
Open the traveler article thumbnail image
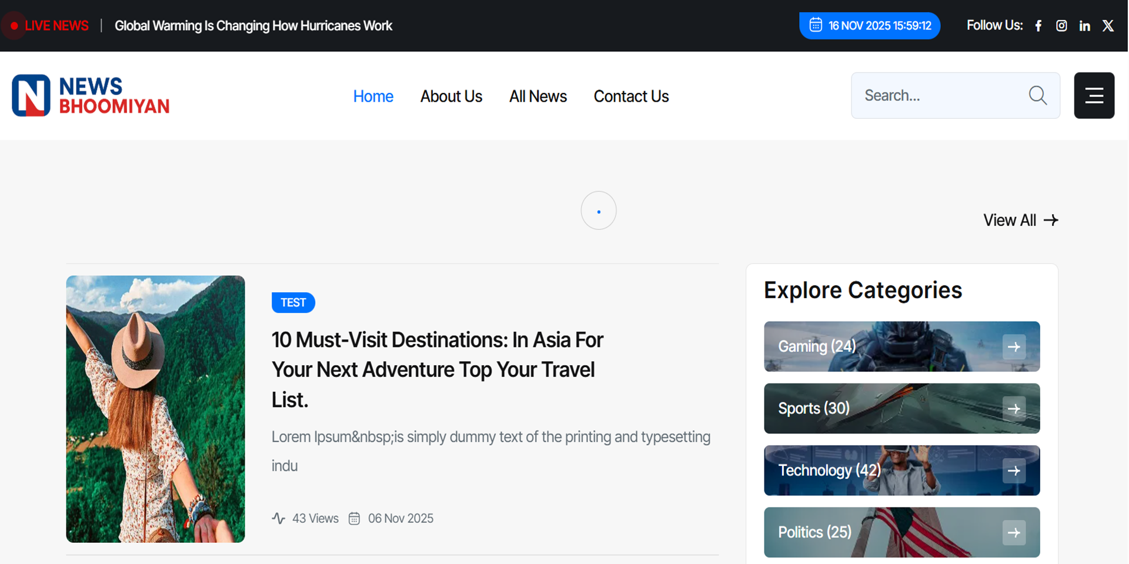[155, 409]
